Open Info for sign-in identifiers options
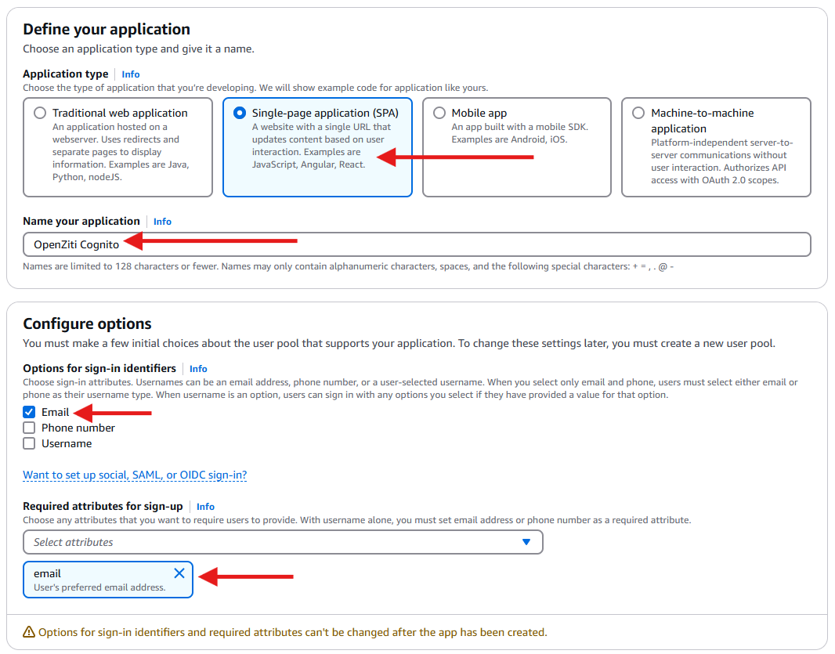The height and width of the screenshot is (654, 835). click(x=198, y=369)
